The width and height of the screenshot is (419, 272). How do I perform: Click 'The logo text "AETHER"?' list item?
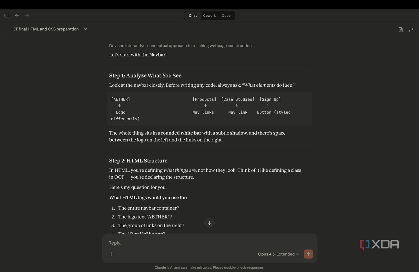[x=145, y=217]
